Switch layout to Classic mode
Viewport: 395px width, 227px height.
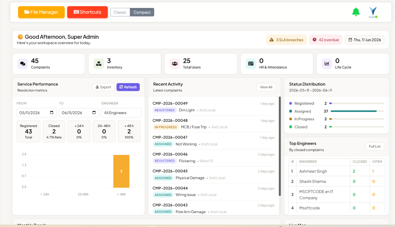(120, 12)
